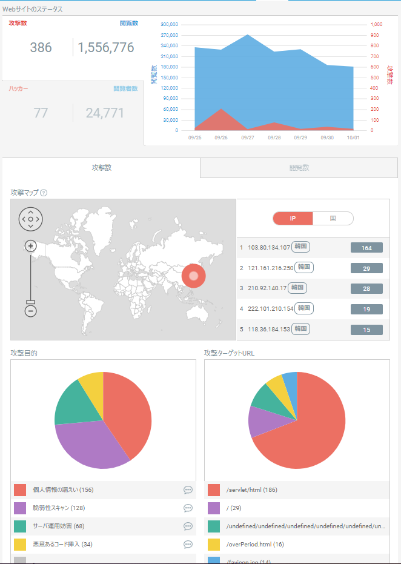Open the comment icon for 脆弱性スキャン

point(188,508)
